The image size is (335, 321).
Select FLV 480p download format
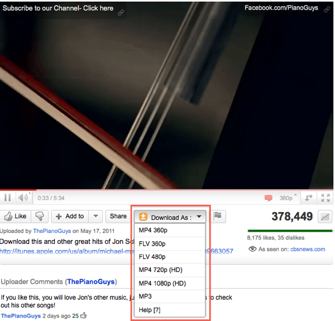(x=152, y=257)
